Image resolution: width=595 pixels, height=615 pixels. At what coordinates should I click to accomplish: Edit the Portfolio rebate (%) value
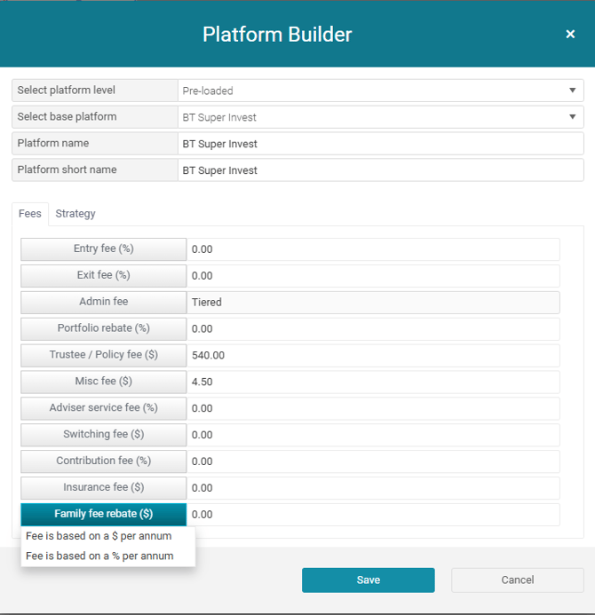[x=373, y=329]
